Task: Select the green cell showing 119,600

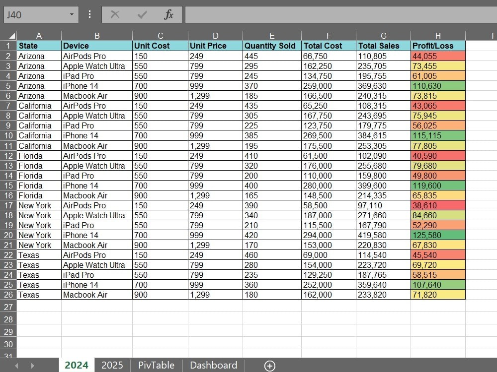Action: click(438, 186)
